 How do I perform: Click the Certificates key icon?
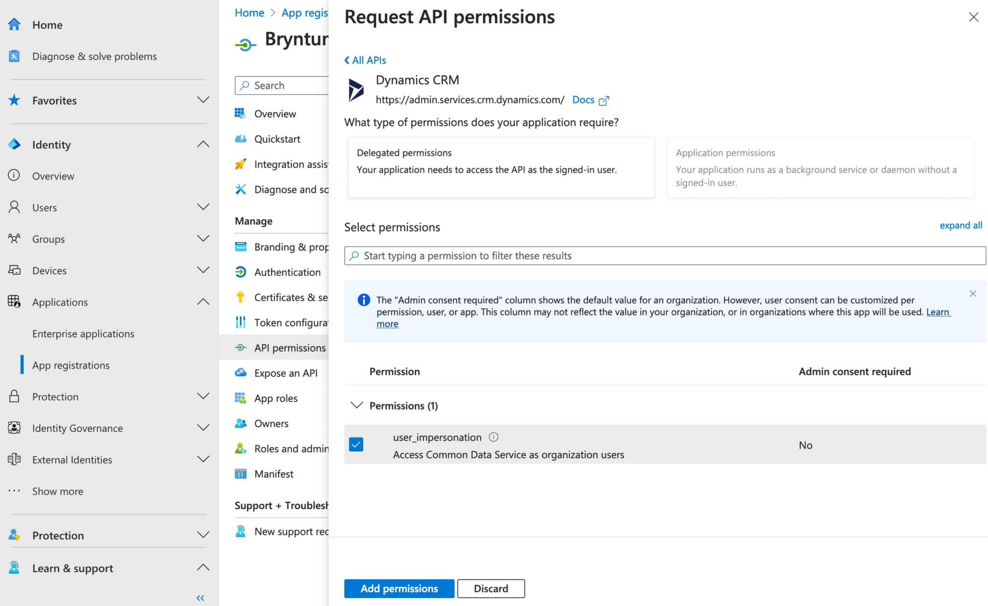(240, 297)
